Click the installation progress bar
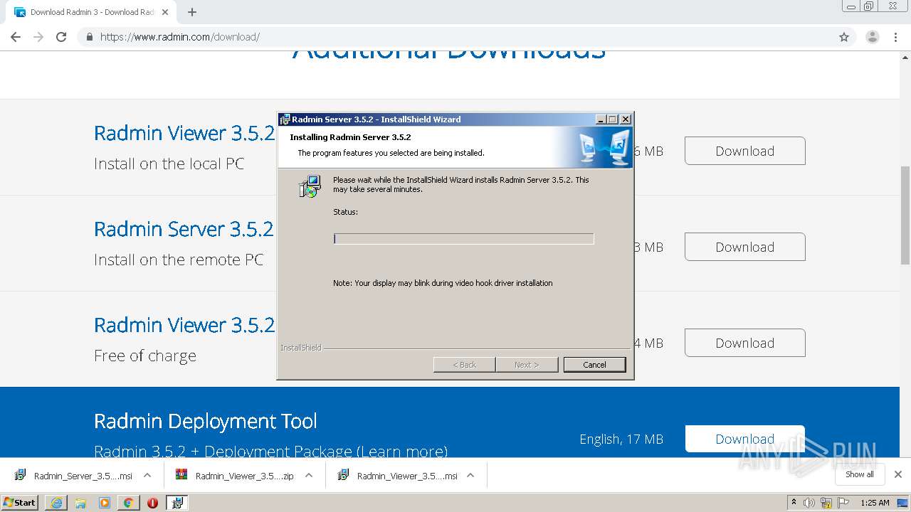Image resolution: width=911 pixels, height=512 pixels. (463, 239)
